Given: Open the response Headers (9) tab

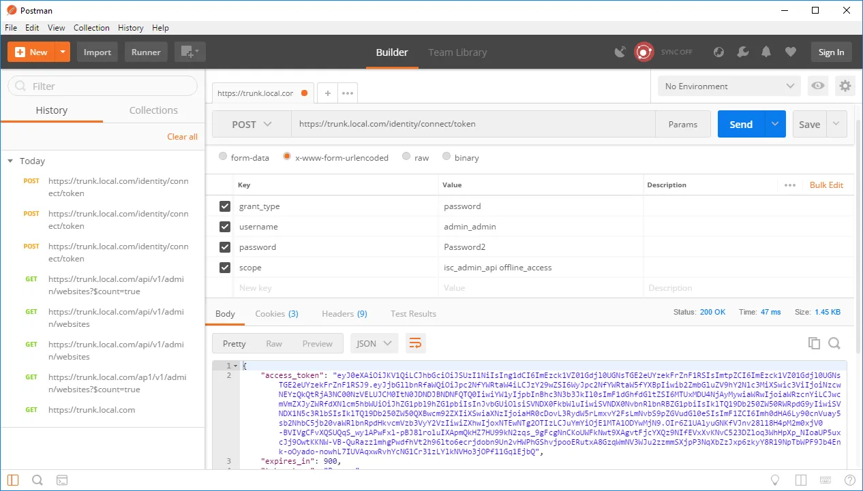Looking at the screenshot, I should pos(344,314).
